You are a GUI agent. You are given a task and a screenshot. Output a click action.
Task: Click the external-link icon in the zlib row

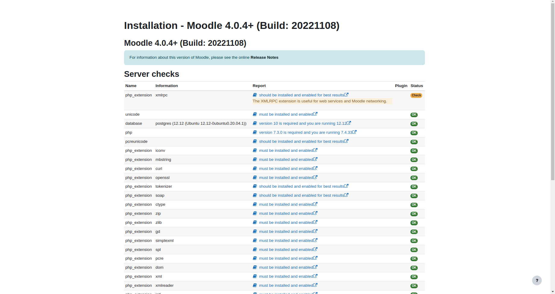point(315,222)
